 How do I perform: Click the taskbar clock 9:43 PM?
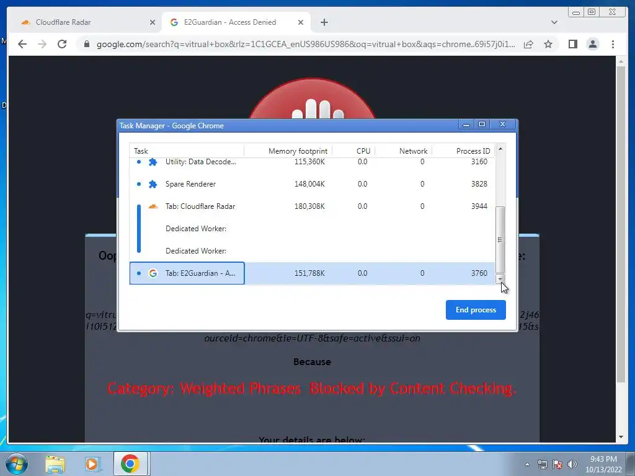tap(603, 459)
